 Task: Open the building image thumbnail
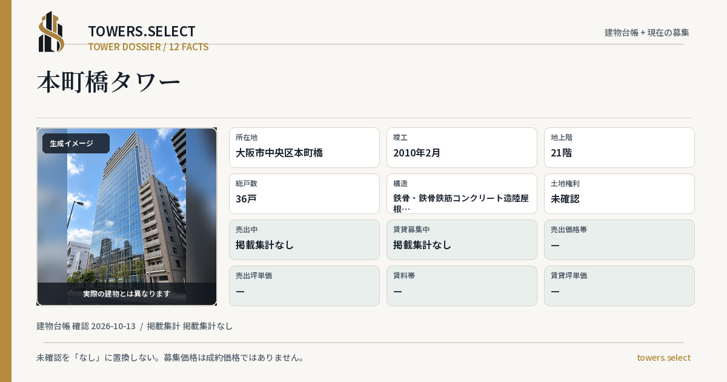click(x=127, y=216)
